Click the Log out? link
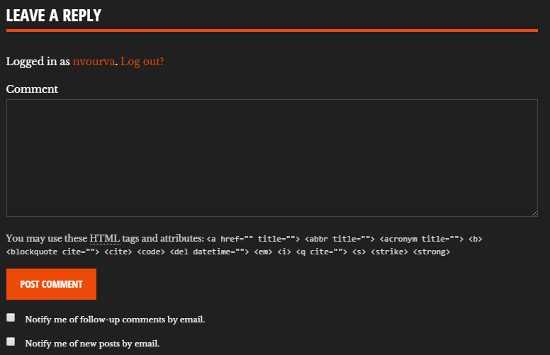 pos(142,62)
